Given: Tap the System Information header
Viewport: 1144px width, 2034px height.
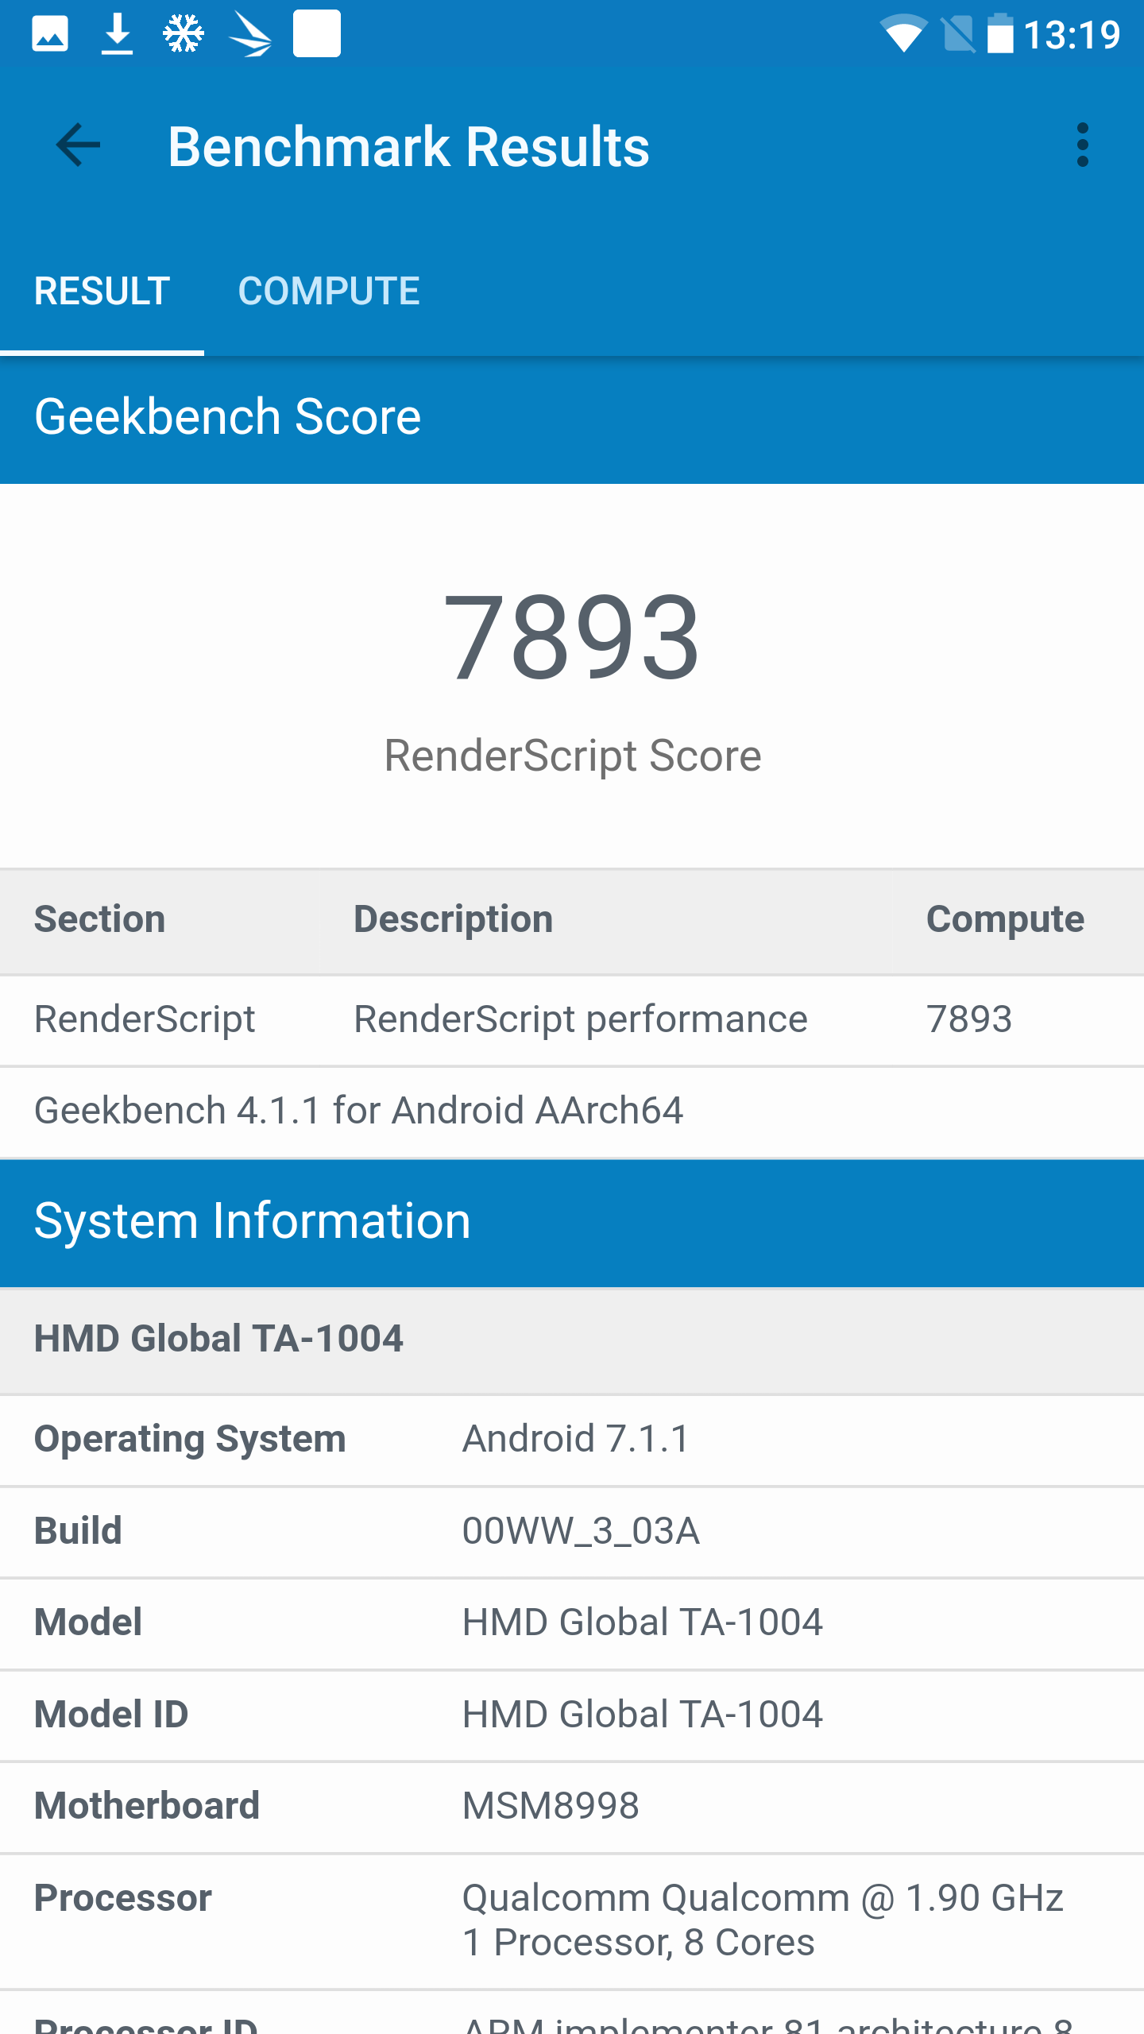Looking at the screenshot, I should [x=253, y=1221].
